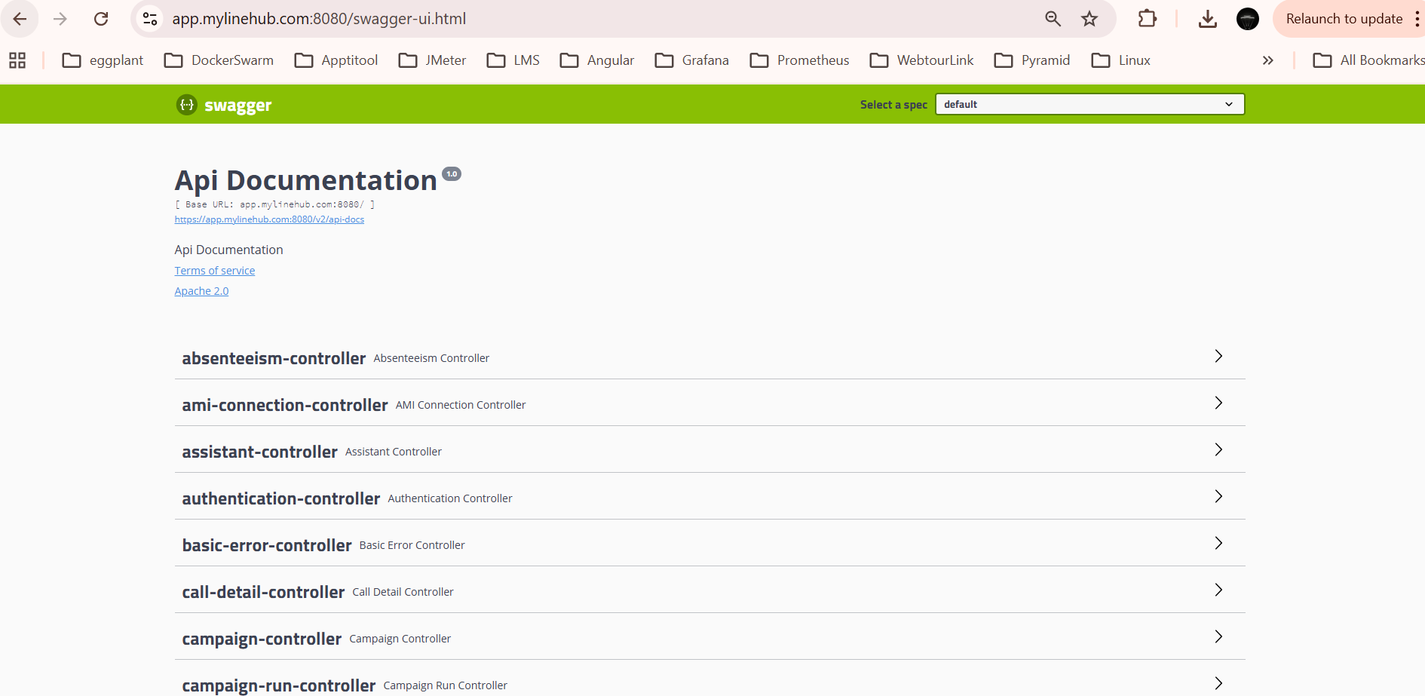Click the authentication-controller heading

(x=281, y=498)
